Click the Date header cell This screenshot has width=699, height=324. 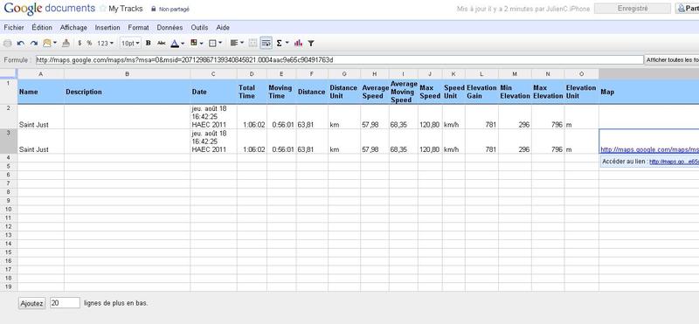(x=213, y=92)
